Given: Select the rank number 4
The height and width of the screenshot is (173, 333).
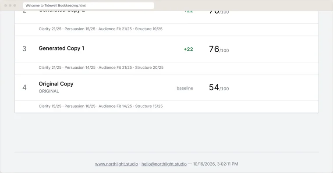Looking at the screenshot, I should tap(25, 88).
